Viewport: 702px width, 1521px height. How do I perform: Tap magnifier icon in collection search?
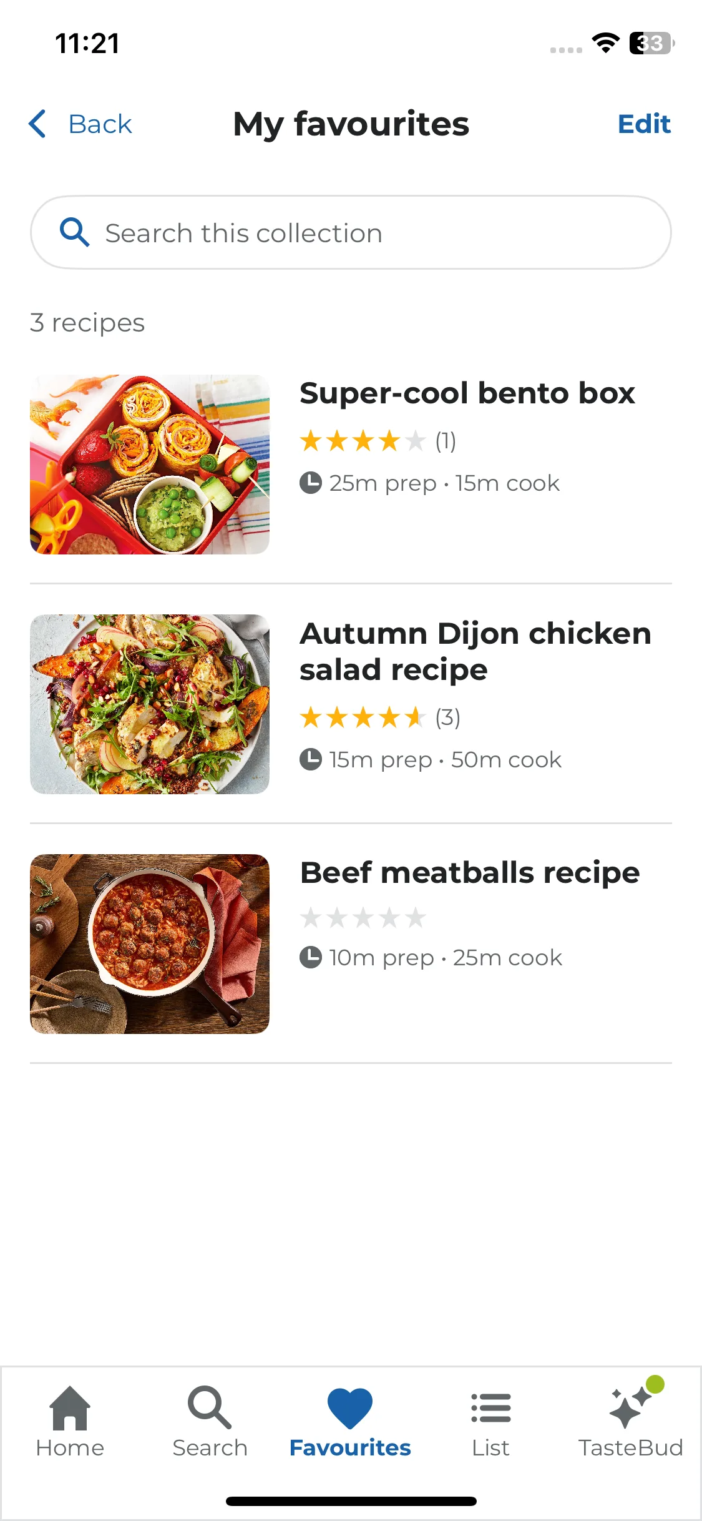click(x=74, y=232)
